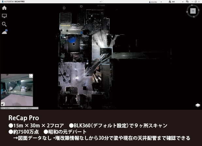Click N on the compass ring
The image size is (202, 146).
point(192,5)
